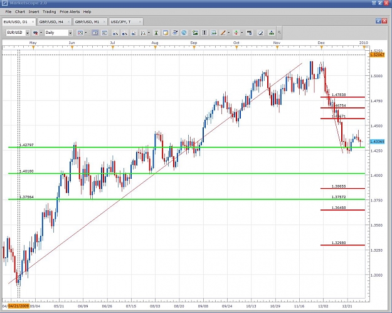Close the USD/JPY, T tab

click(140, 22)
